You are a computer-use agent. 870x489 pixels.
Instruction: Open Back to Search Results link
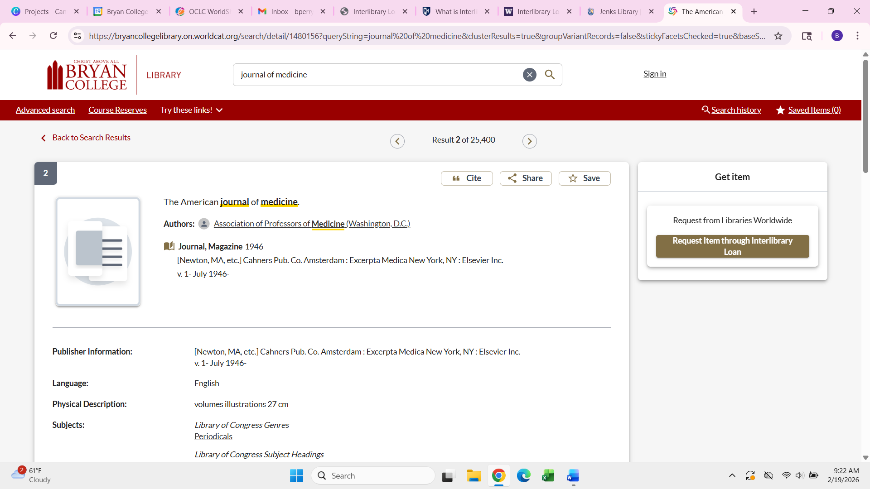[x=91, y=138]
